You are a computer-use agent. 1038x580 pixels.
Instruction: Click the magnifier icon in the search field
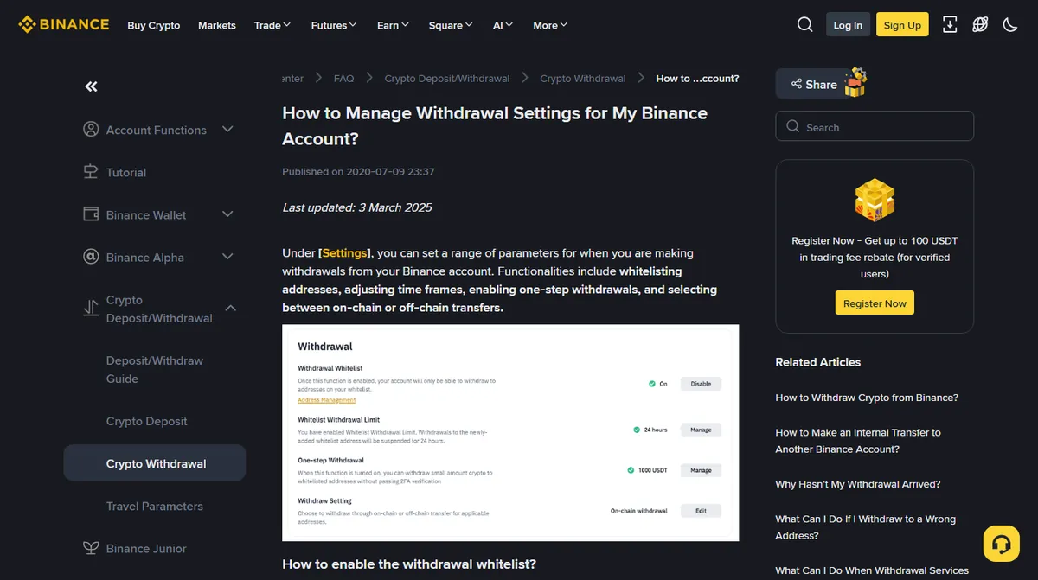793,126
